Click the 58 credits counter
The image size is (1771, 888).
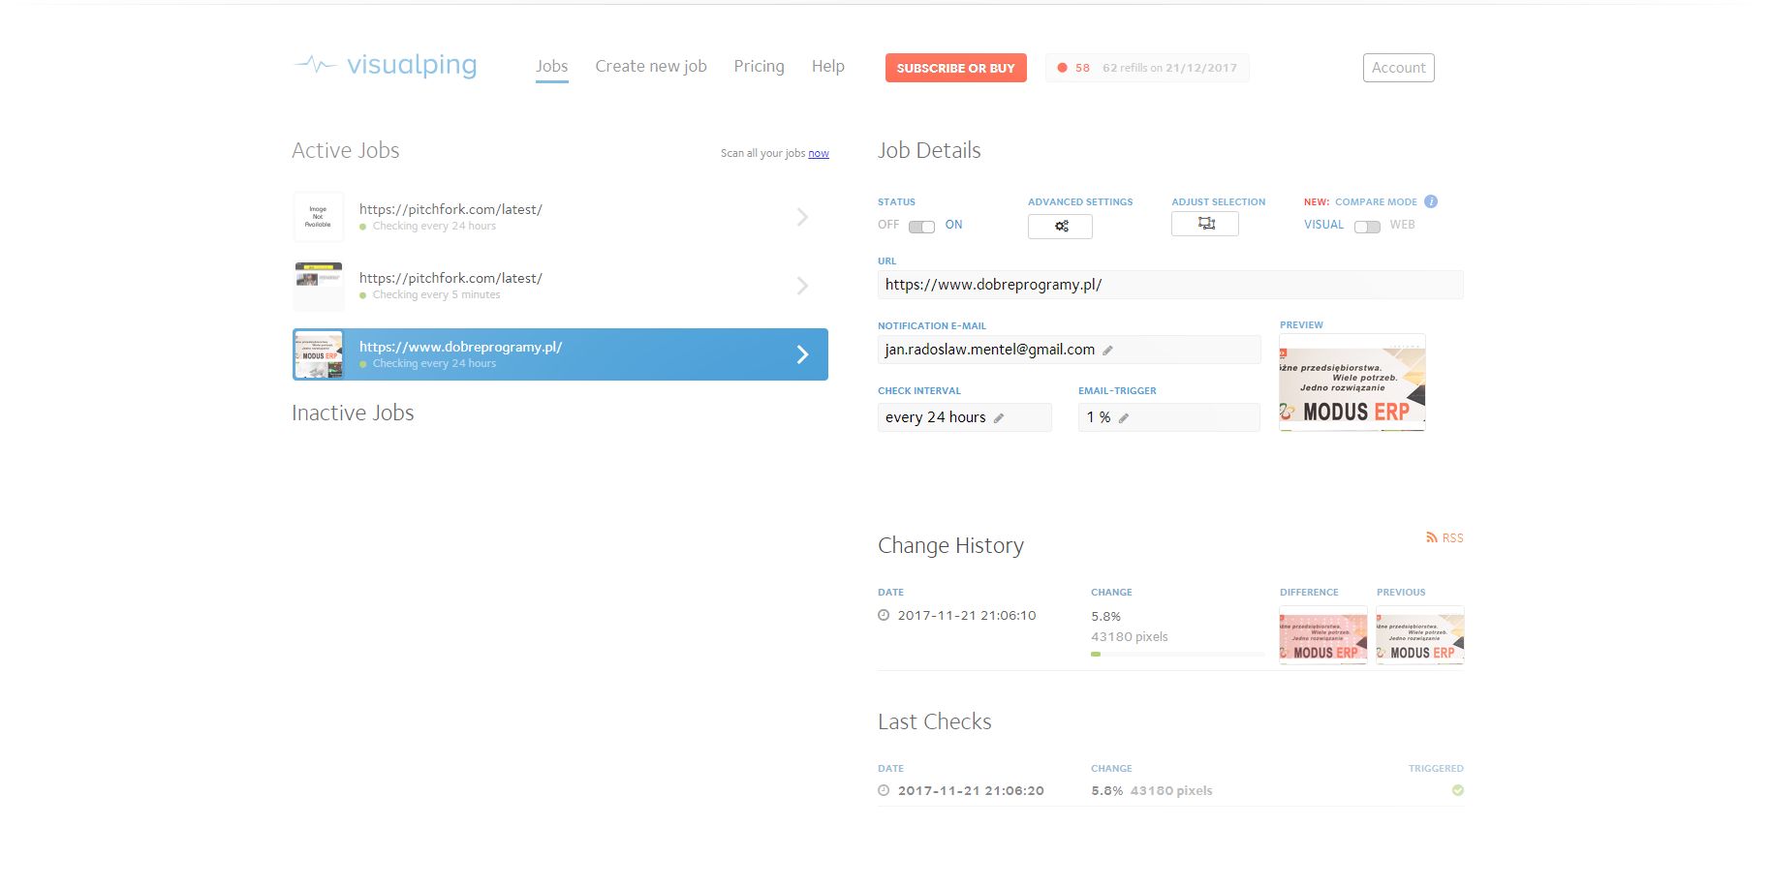coord(1082,68)
